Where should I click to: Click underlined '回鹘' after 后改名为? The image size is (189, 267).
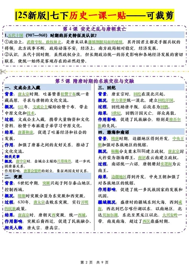coord(164,107)
